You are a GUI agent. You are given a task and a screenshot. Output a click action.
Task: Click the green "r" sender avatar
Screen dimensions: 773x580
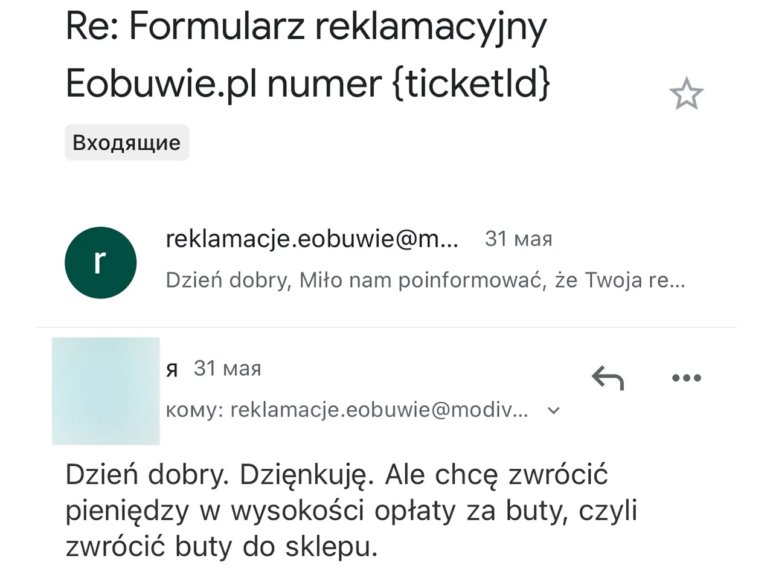click(101, 262)
